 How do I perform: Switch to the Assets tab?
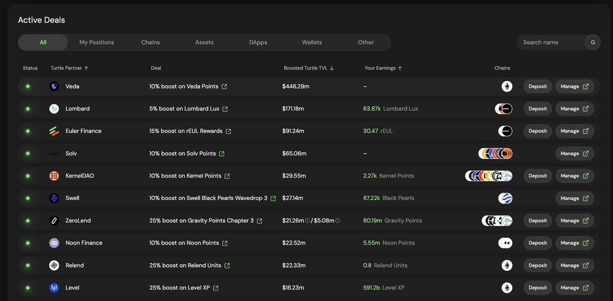coord(204,42)
